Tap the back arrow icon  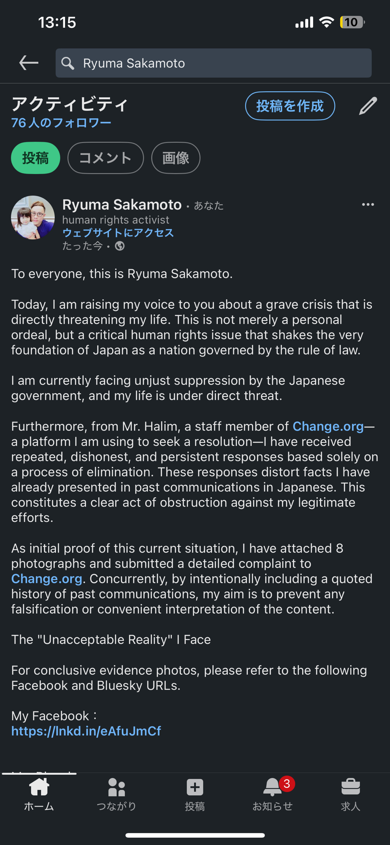click(29, 63)
